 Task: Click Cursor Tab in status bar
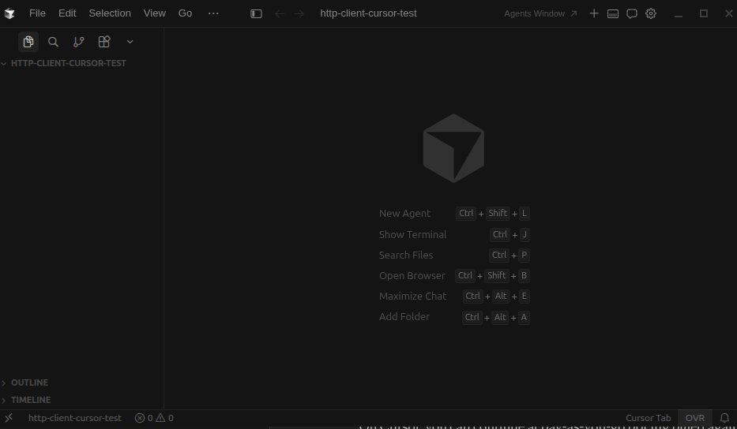pyautogui.click(x=649, y=418)
